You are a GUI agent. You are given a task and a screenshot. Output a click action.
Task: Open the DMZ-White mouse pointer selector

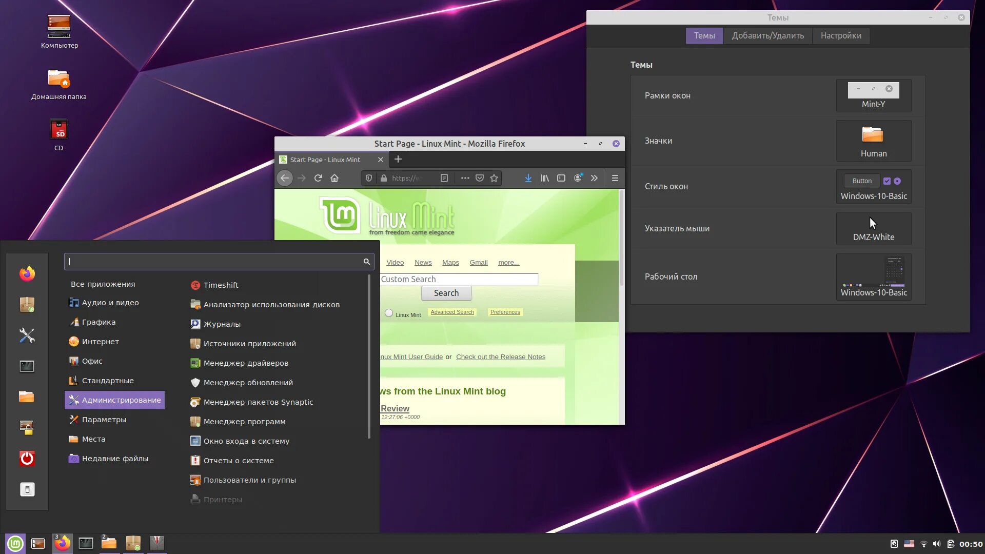click(x=874, y=228)
